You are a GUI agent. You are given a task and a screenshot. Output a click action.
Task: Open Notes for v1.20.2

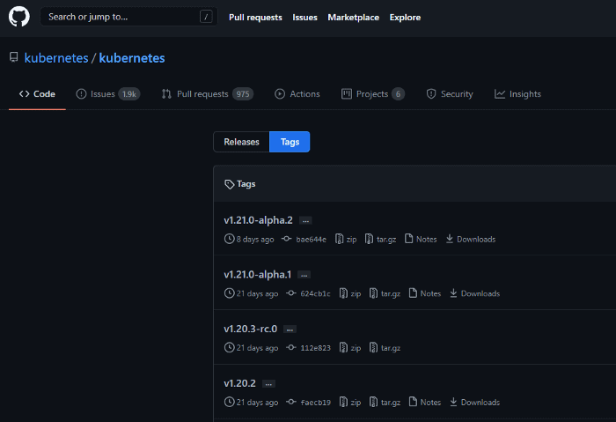[425, 402]
